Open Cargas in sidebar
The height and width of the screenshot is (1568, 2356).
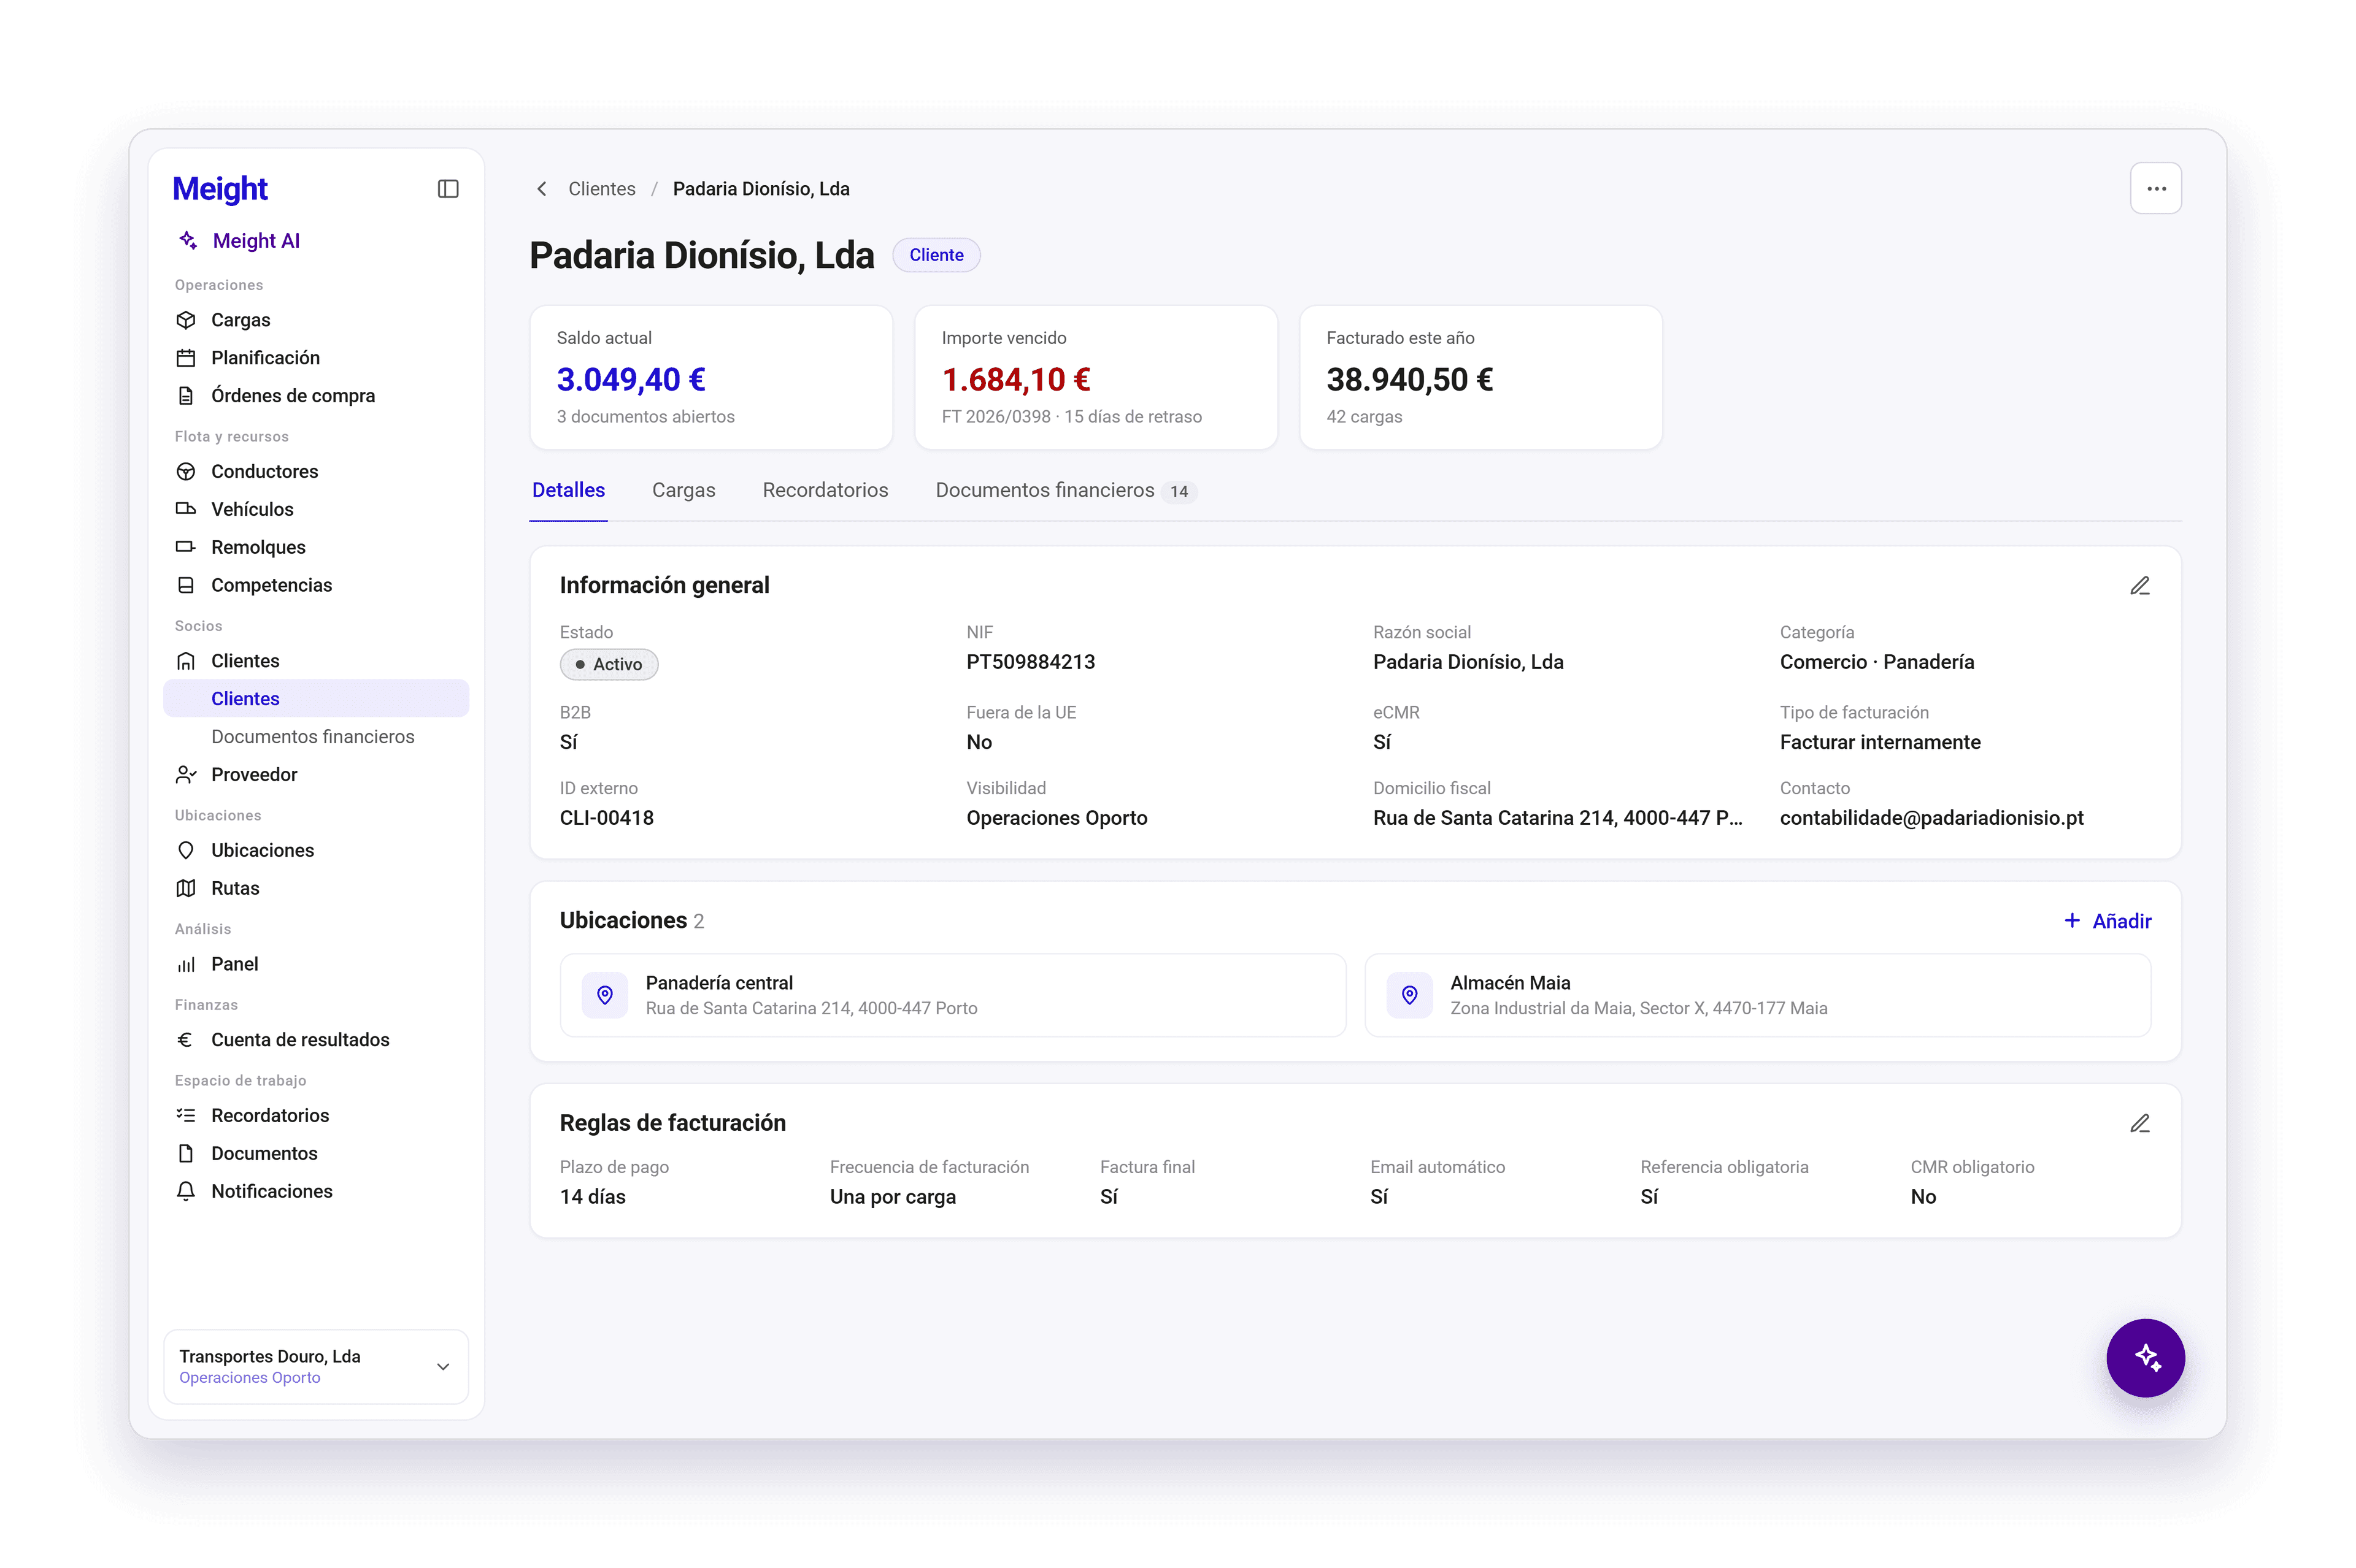pyautogui.click(x=316, y=320)
